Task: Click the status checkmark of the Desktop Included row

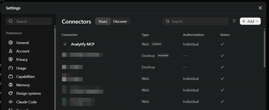Action: coord(222,56)
